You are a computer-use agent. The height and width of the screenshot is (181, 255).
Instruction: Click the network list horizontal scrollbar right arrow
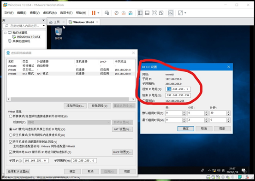(133, 99)
